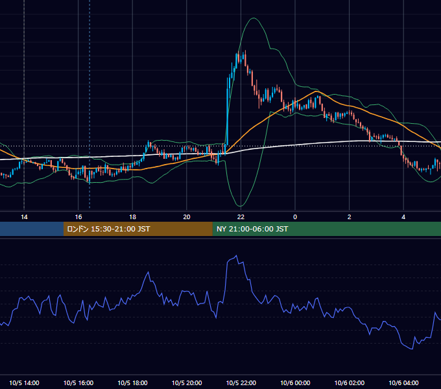Click the 2 hour label on price chart axis
Image resolution: width=441 pixels, height=389 pixels.
pyautogui.click(x=350, y=217)
